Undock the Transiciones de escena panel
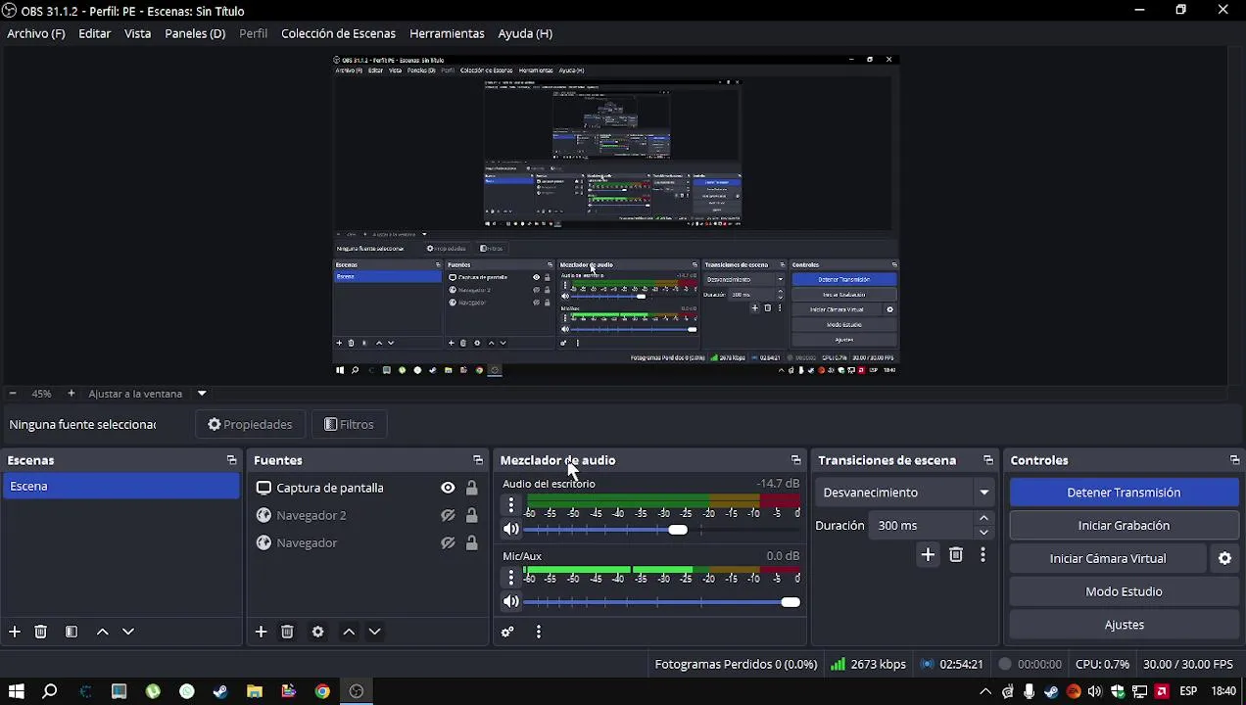This screenshot has width=1246, height=705. click(987, 460)
